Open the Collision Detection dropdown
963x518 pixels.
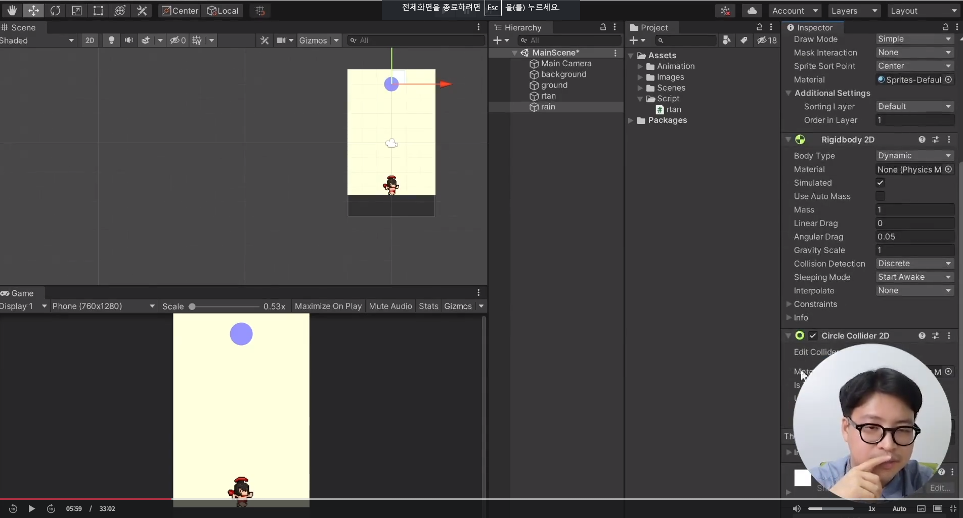[x=915, y=264]
